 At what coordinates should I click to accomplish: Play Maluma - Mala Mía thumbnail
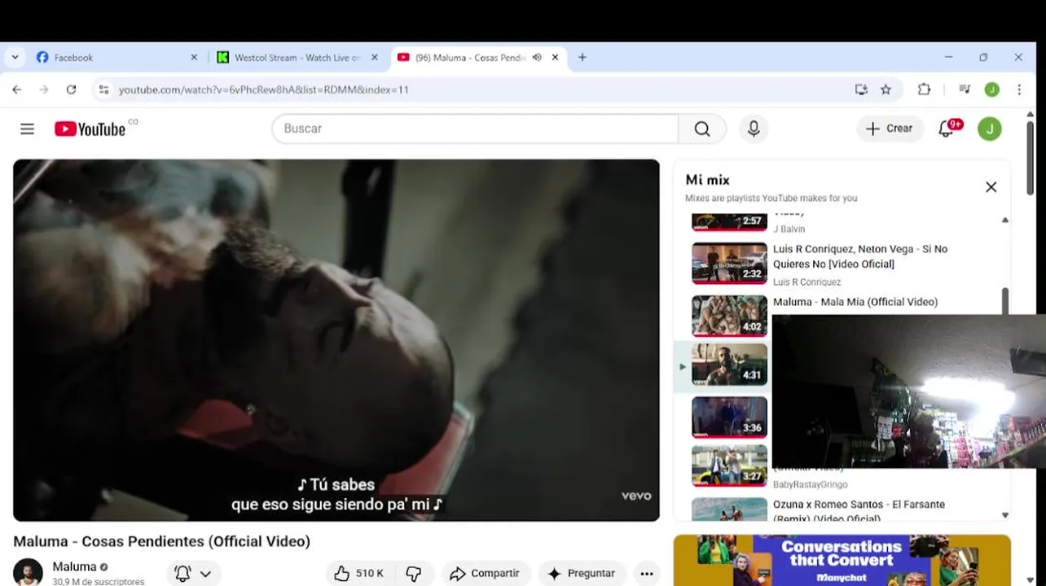pos(729,316)
